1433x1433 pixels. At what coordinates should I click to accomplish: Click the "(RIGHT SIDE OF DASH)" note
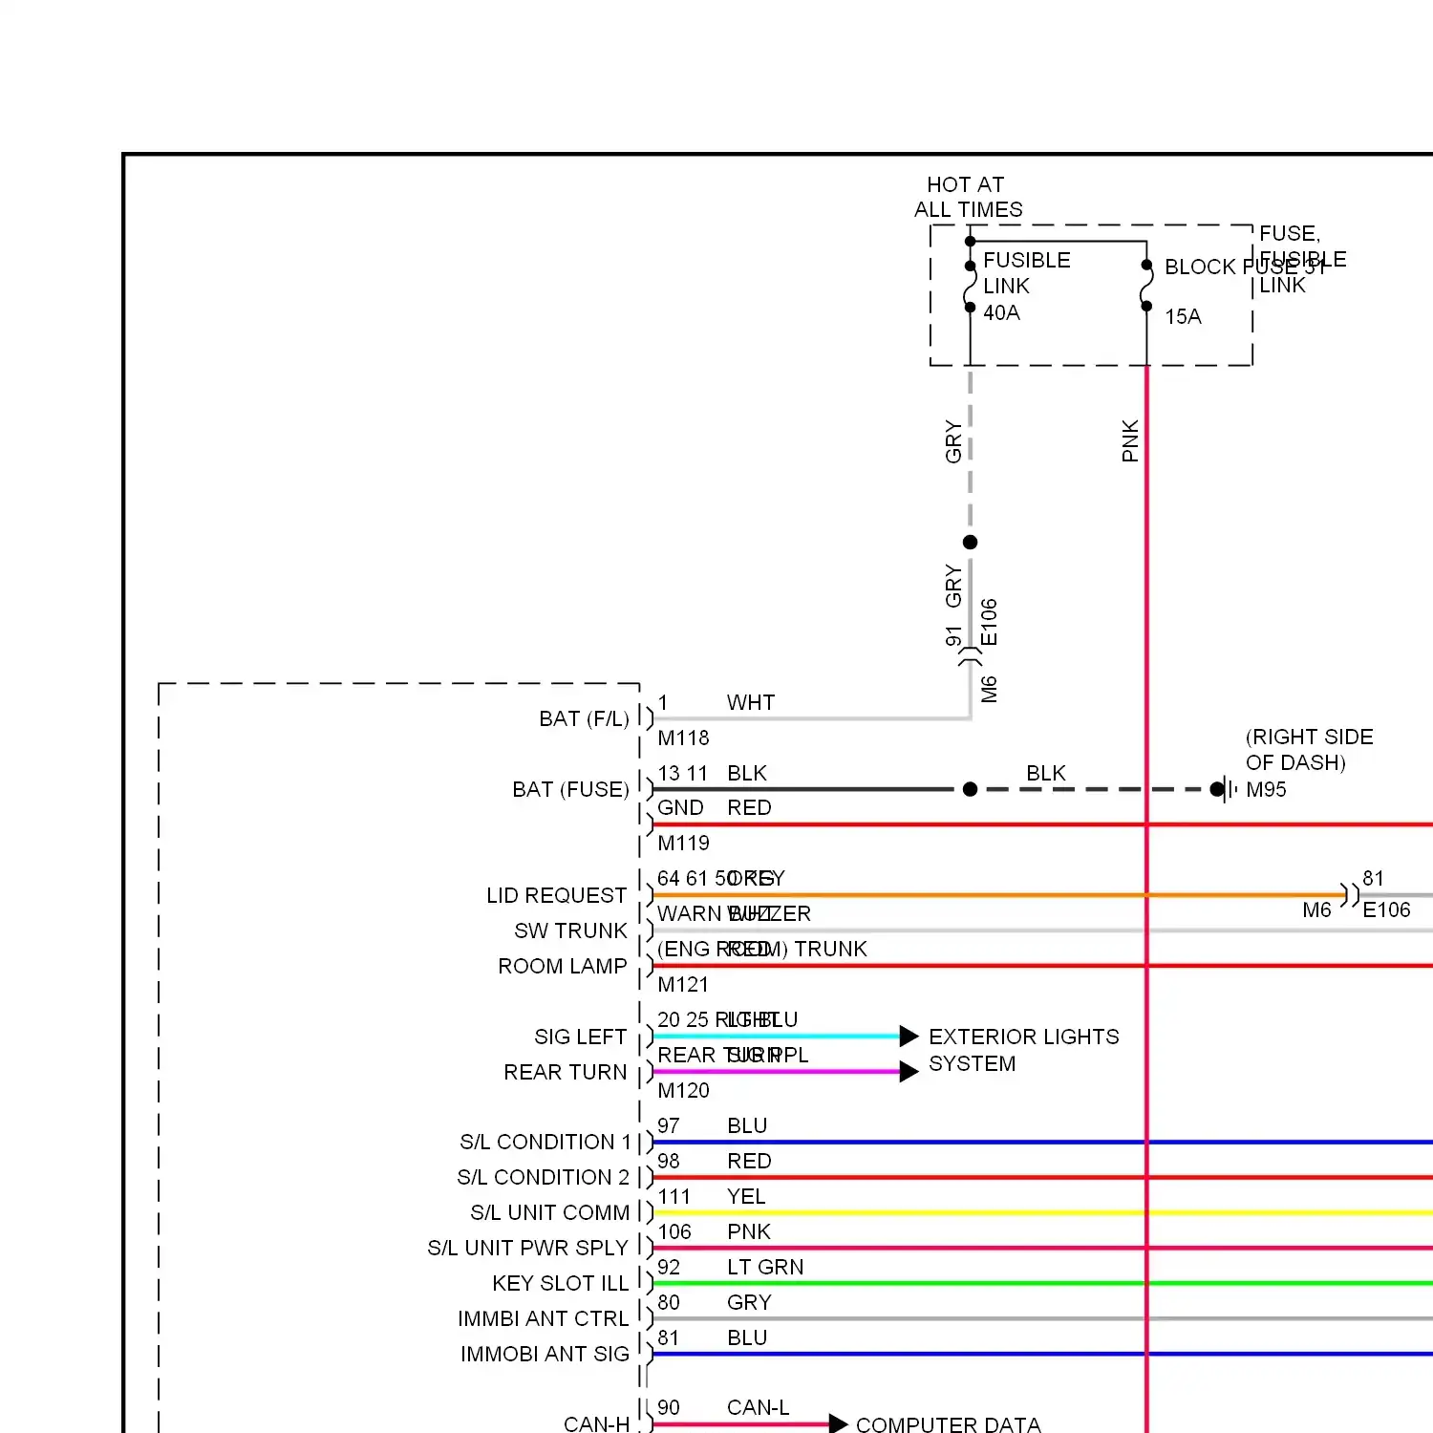pos(1309,749)
